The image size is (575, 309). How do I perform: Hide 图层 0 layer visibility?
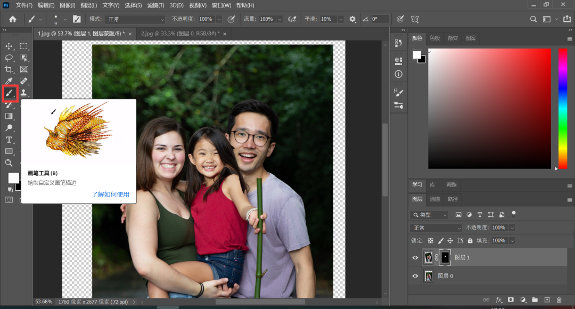pyautogui.click(x=415, y=276)
